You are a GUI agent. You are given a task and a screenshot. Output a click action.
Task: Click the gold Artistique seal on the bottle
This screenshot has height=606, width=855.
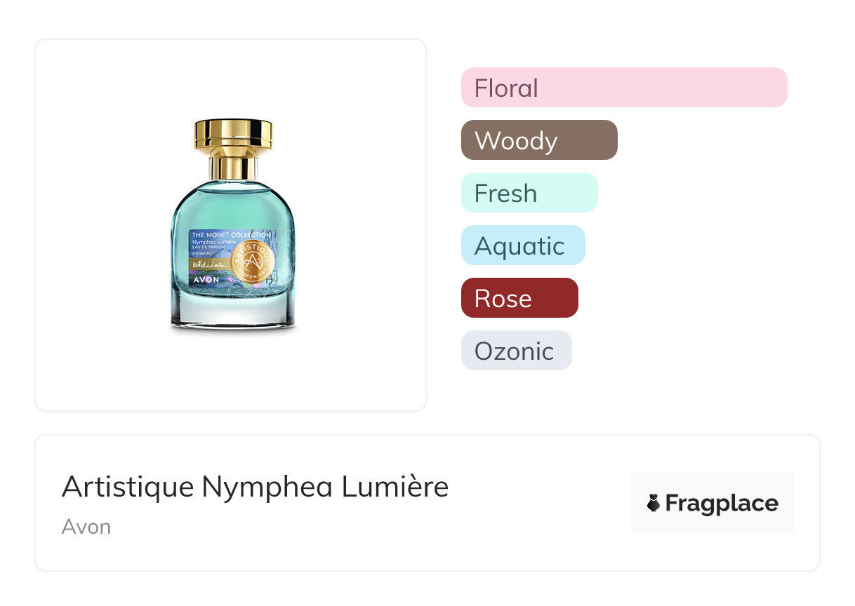(x=253, y=260)
